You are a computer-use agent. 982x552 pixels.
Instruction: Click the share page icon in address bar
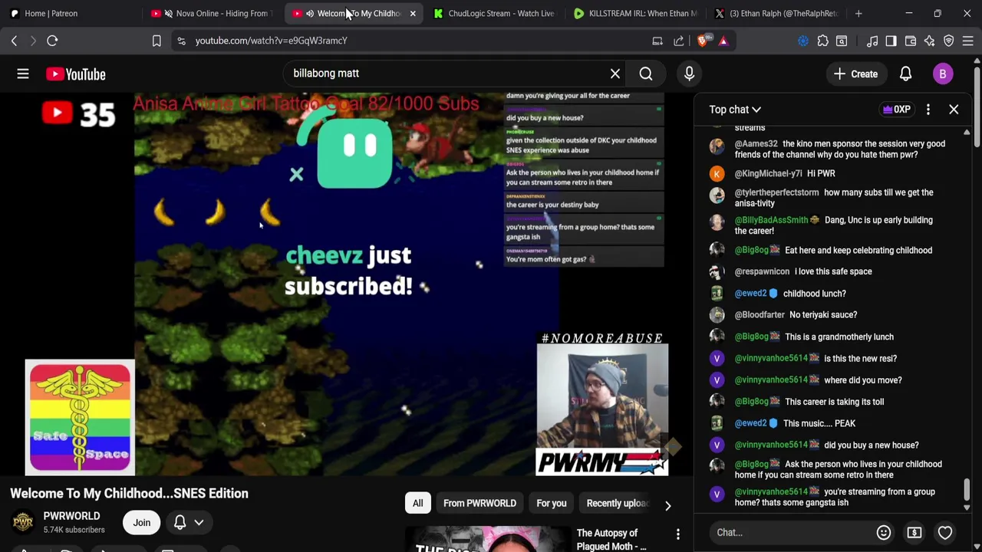pyautogui.click(x=679, y=41)
